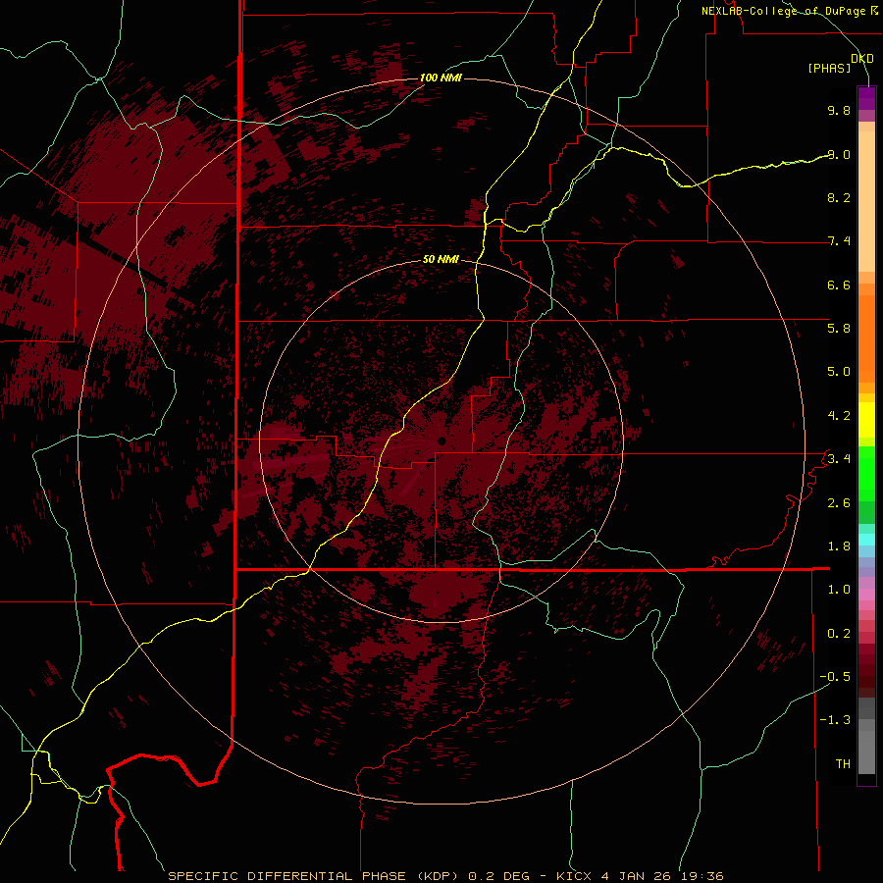Pick the cyan color bar segment
This screenshot has width=883, height=883.
click(866, 540)
